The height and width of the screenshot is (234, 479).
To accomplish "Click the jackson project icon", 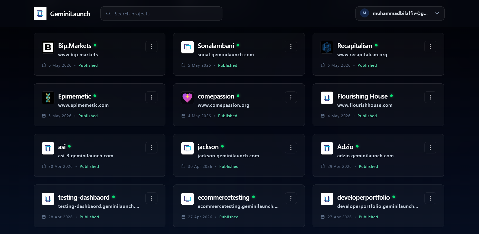I will click(187, 148).
